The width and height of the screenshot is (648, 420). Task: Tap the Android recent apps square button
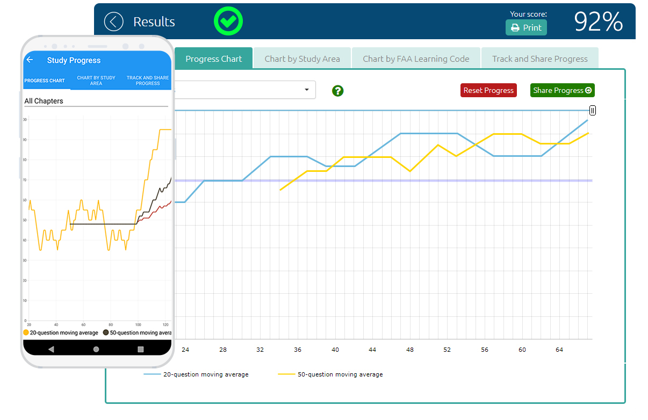tap(141, 349)
